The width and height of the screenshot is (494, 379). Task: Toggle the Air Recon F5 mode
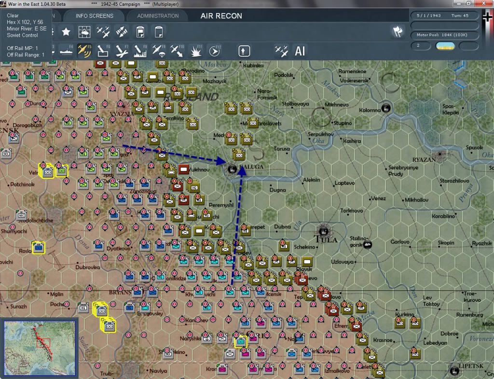[x=84, y=51]
